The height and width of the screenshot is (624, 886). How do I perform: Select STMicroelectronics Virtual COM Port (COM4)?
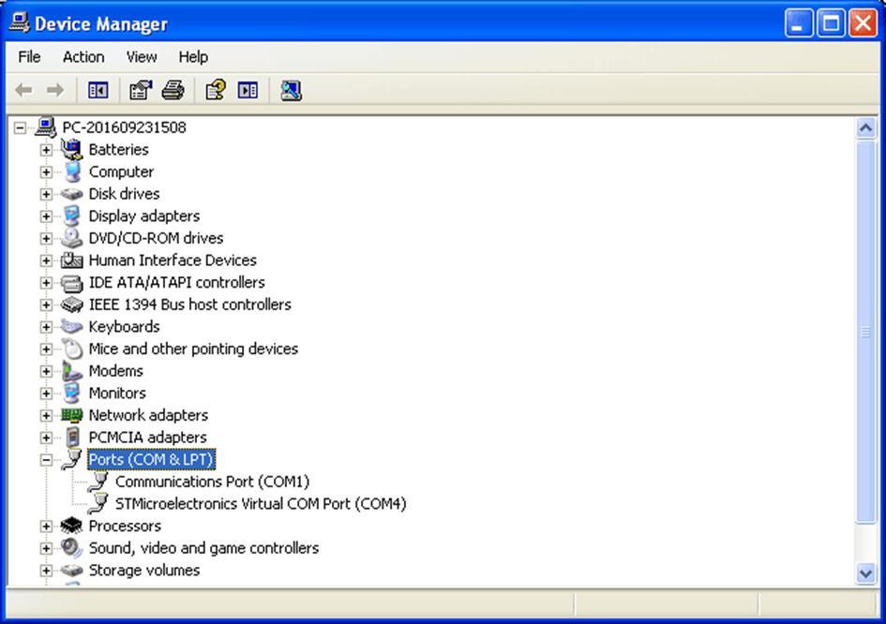point(261,504)
